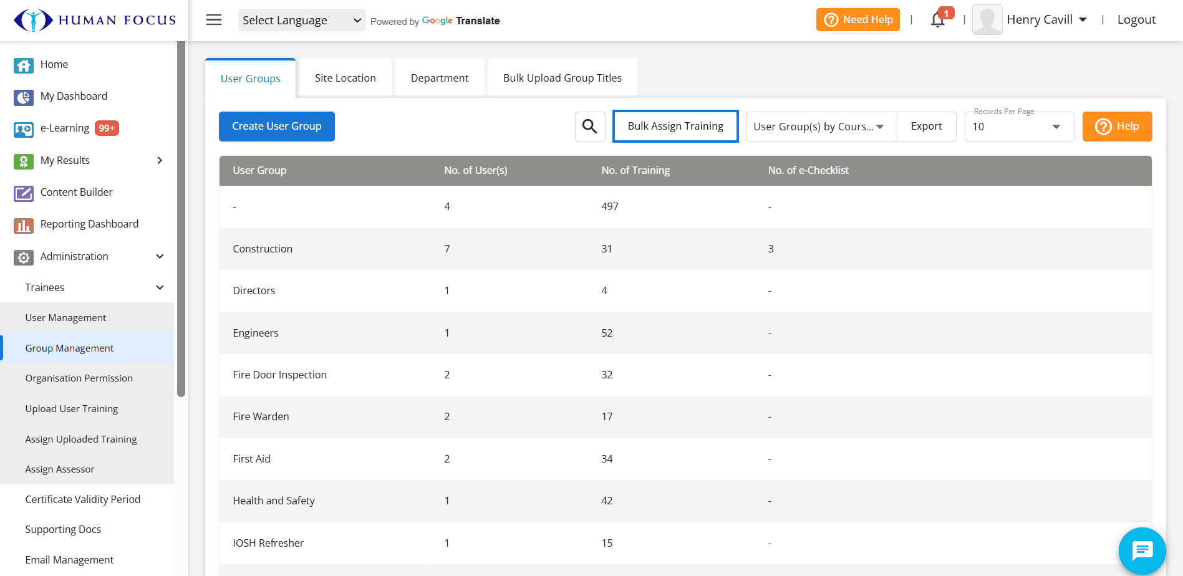Click the hamburger menu icon
Viewport: 1183px width, 576px height.
pyautogui.click(x=214, y=20)
